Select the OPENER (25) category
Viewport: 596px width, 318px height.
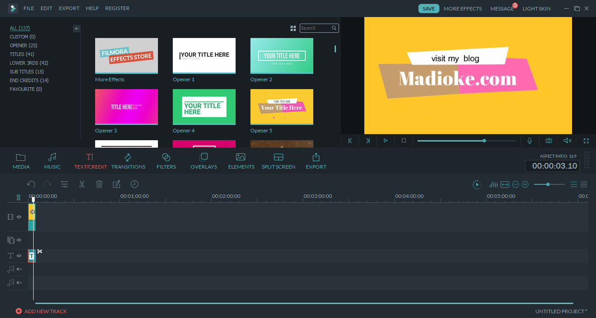[x=24, y=45]
